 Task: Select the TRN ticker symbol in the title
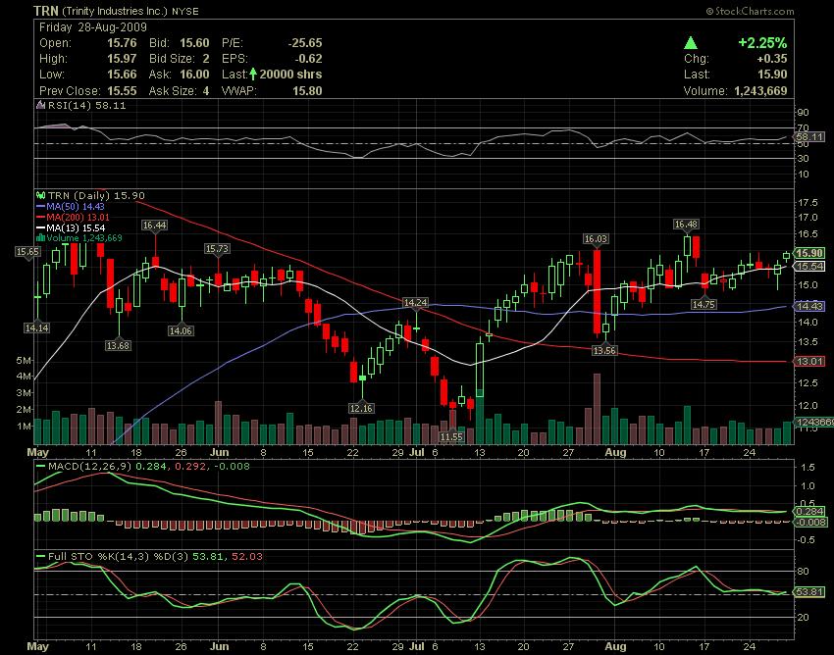(x=46, y=11)
